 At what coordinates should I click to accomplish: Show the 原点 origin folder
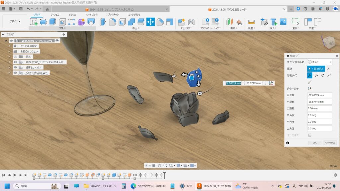[x=15, y=57]
